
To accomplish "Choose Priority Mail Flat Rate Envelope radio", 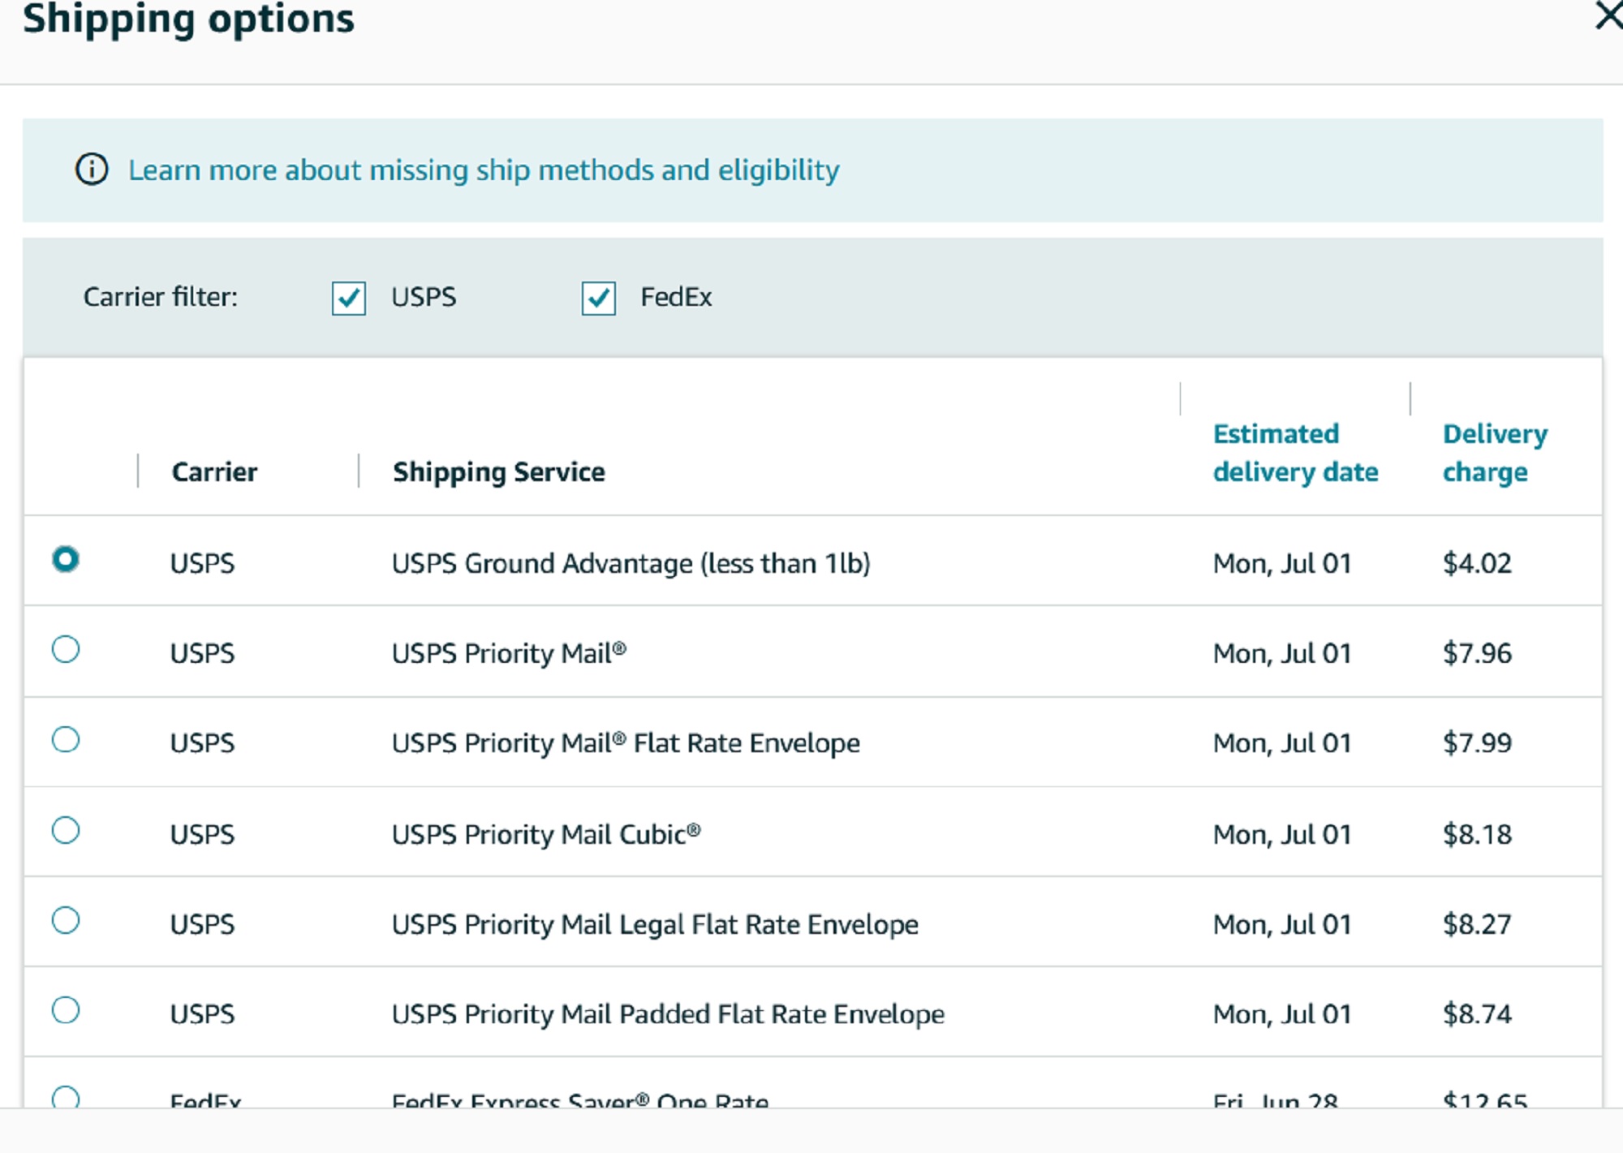I will (66, 739).
